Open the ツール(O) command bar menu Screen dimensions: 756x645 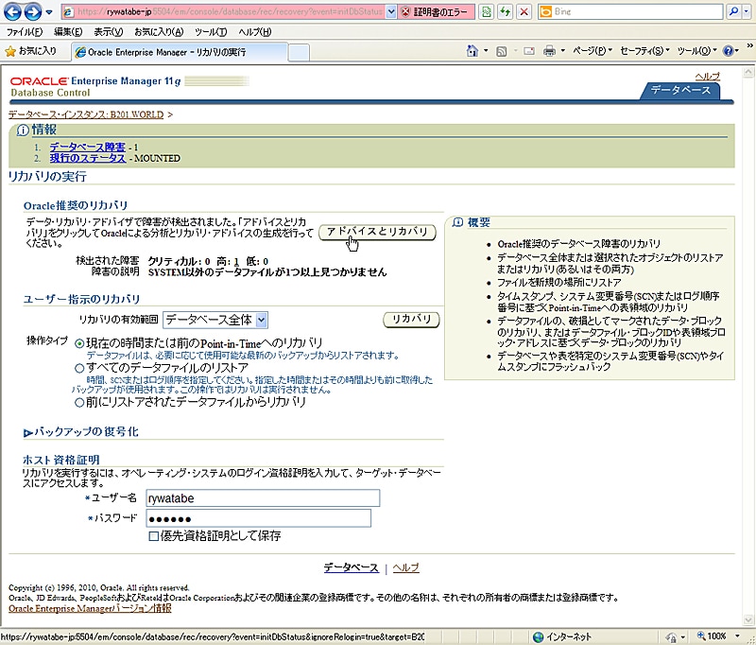point(696,51)
